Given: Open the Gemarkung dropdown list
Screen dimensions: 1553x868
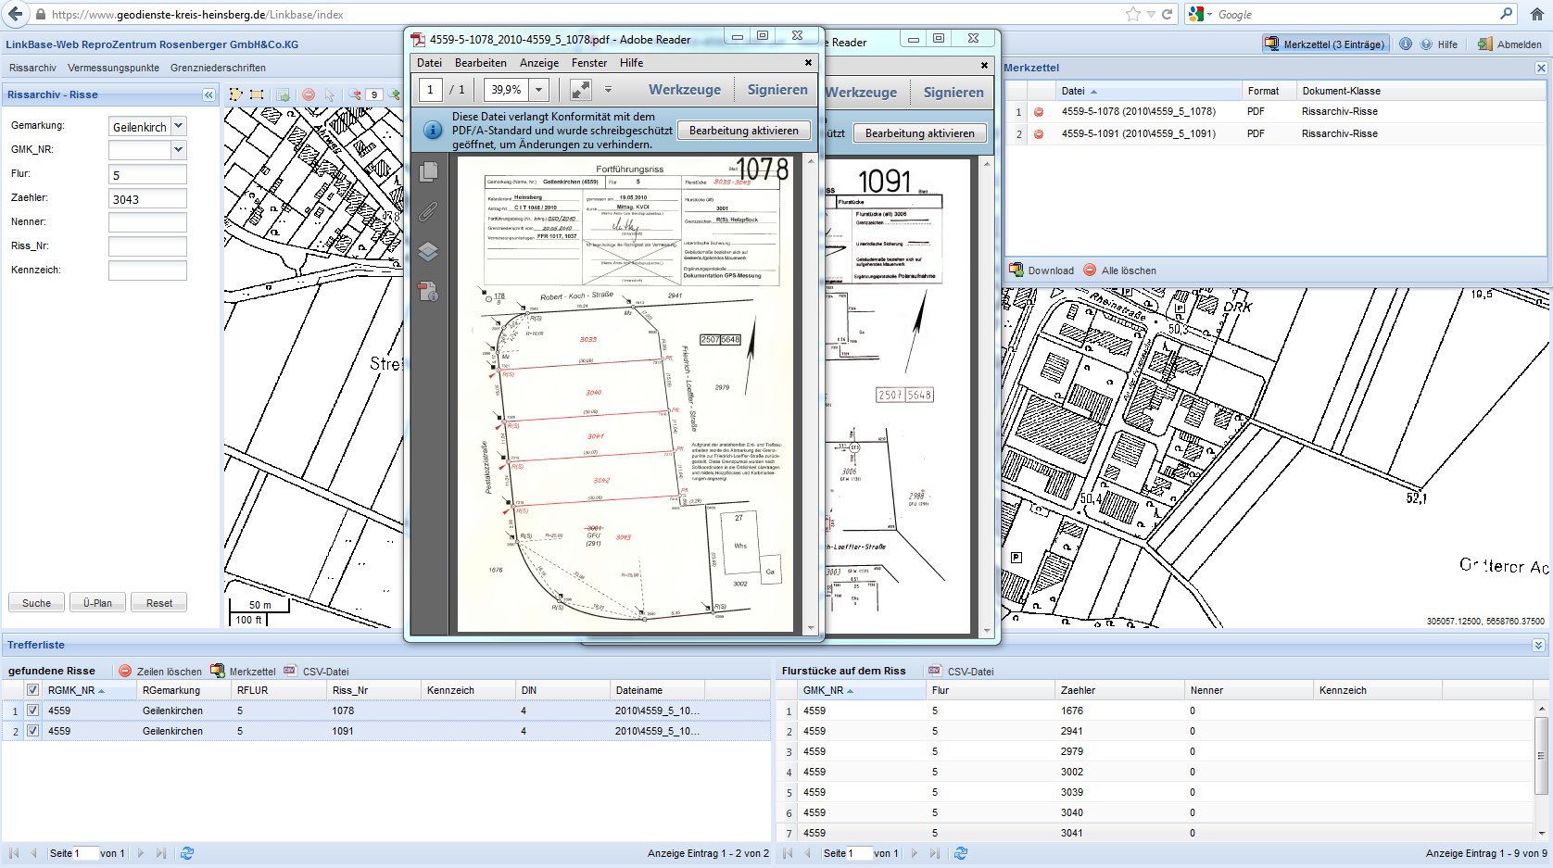Looking at the screenshot, I should [x=179, y=126].
